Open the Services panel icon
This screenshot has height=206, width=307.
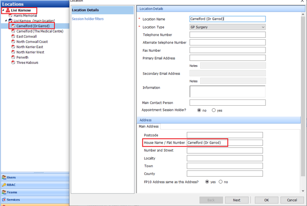coord(4,200)
